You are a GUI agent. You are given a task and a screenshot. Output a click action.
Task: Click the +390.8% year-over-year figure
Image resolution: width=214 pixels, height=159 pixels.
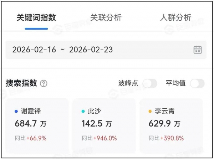tap(172, 138)
